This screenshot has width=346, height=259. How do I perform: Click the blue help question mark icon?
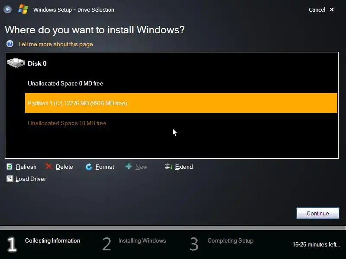pyautogui.click(x=10, y=44)
